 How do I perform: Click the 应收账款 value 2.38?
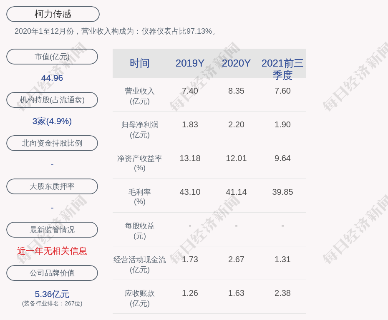point(283,293)
